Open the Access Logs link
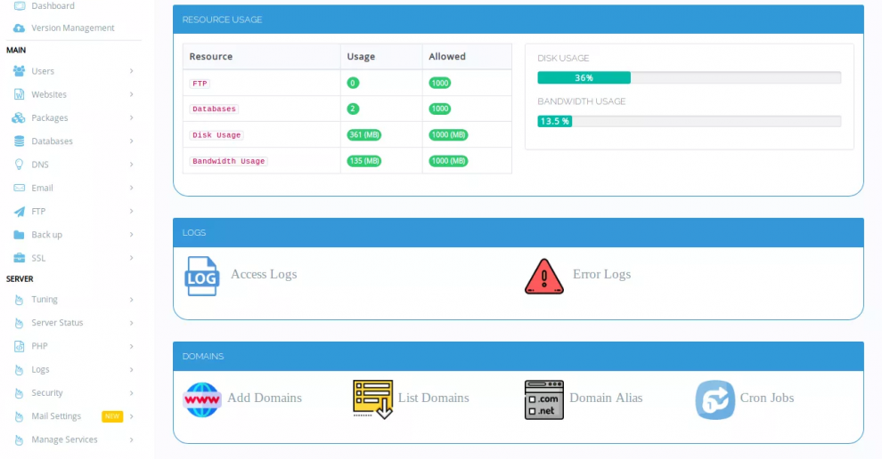882x459 pixels. click(264, 274)
